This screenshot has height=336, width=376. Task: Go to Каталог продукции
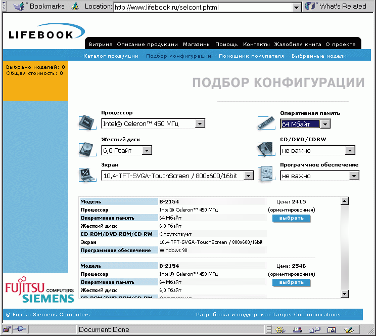pos(111,56)
